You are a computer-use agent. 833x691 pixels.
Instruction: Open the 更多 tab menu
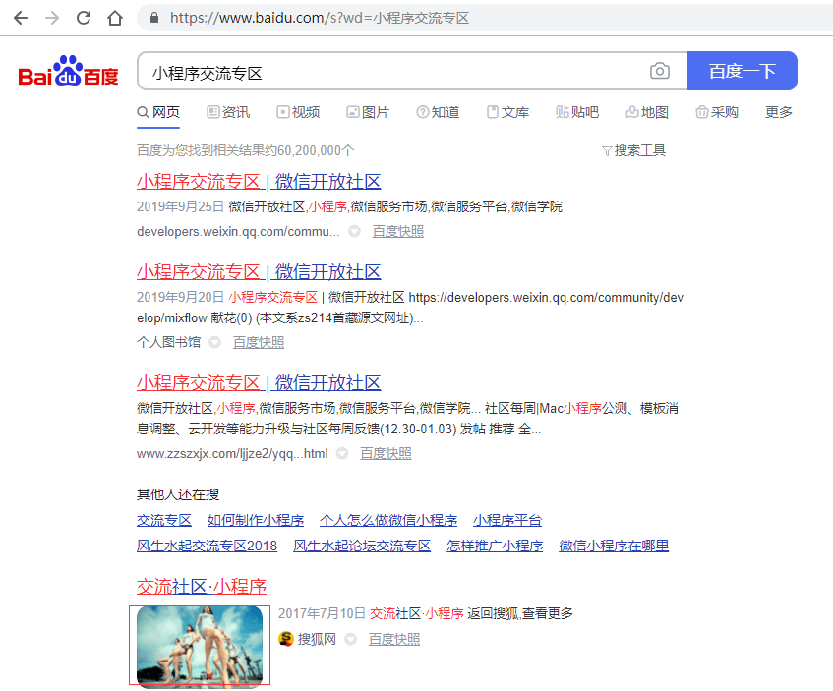(779, 112)
